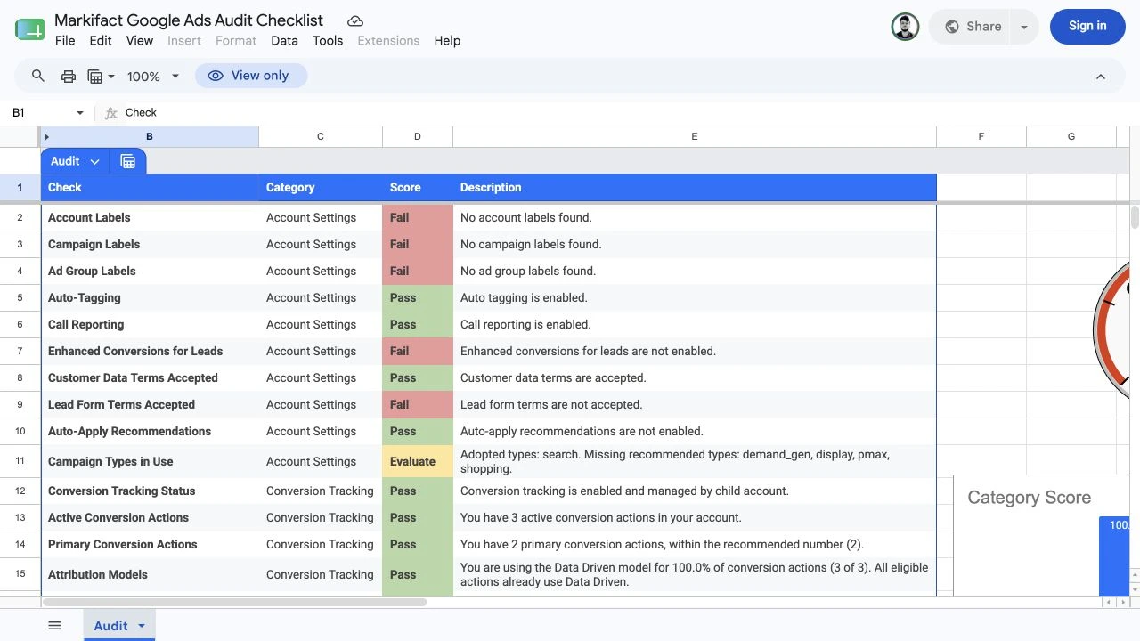Open the Audit sheet tab menu arrow

click(141, 626)
